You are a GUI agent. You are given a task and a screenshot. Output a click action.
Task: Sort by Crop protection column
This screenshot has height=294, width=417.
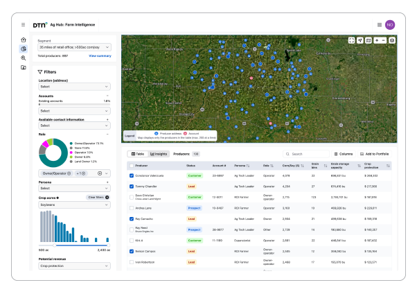click(x=388, y=166)
